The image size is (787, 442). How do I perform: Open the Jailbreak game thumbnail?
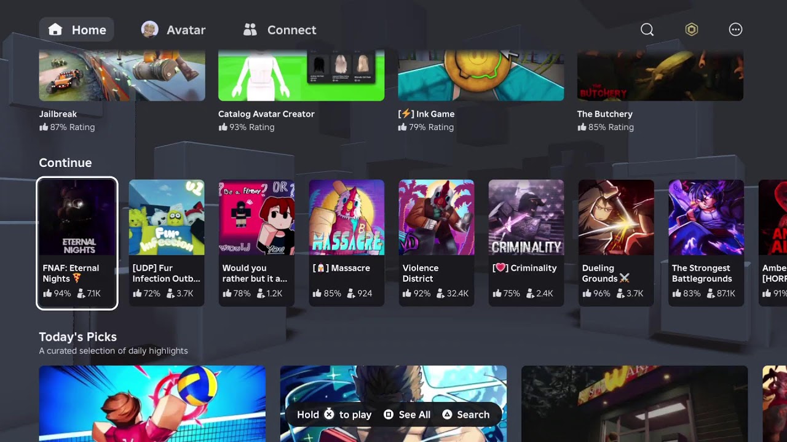(122, 75)
